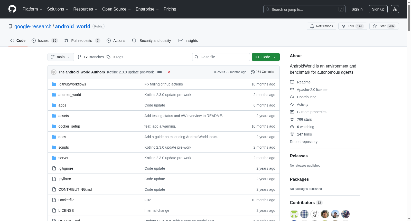Open the Contributors heading link

tap(306, 203)
